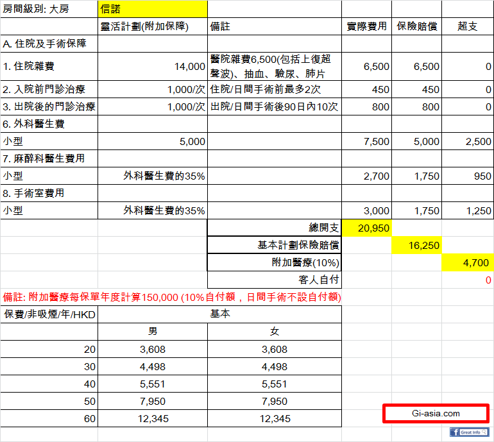
Task: Select the 保費/非吸煙/年/HKD header cell
Action: tap(49, 314)
